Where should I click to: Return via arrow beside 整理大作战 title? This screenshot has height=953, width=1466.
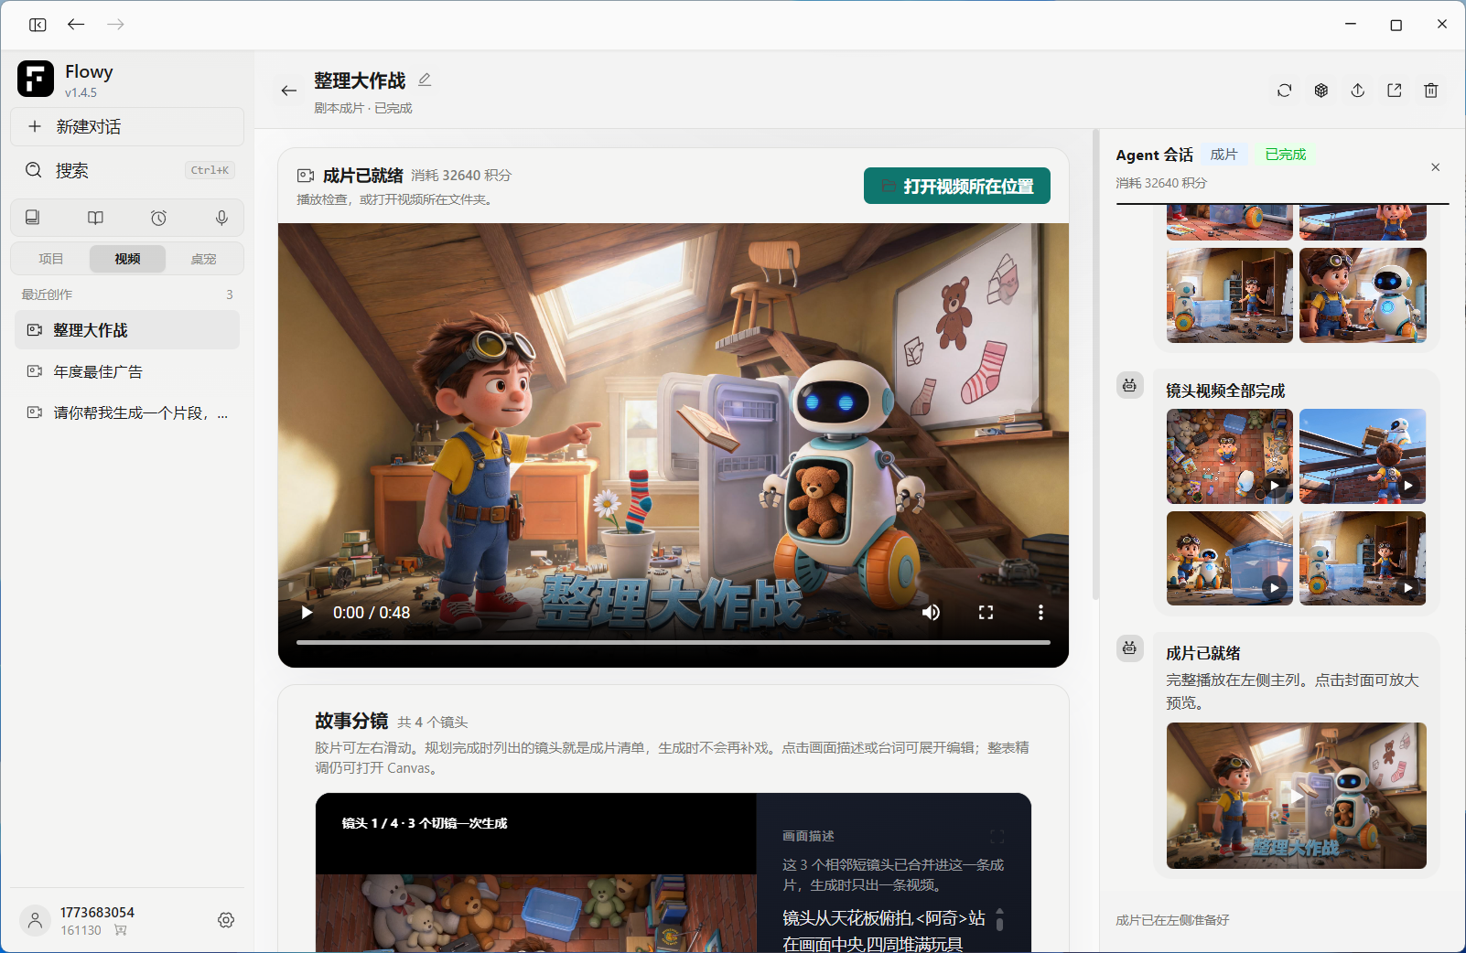(289, 91)
